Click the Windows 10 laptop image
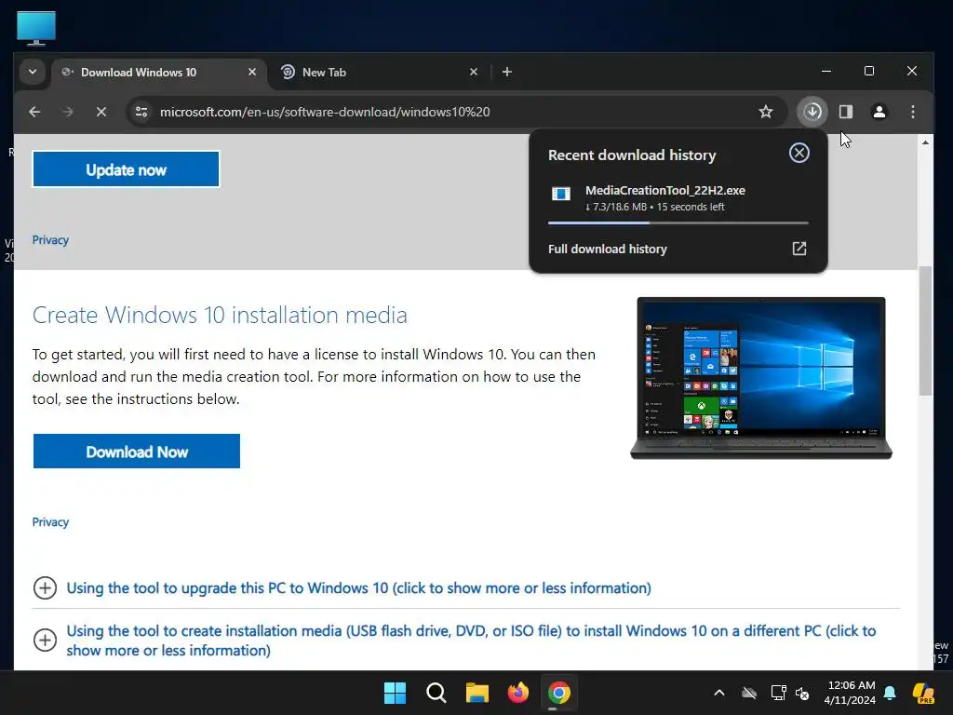The image size is (953, 715). point(761,378)
